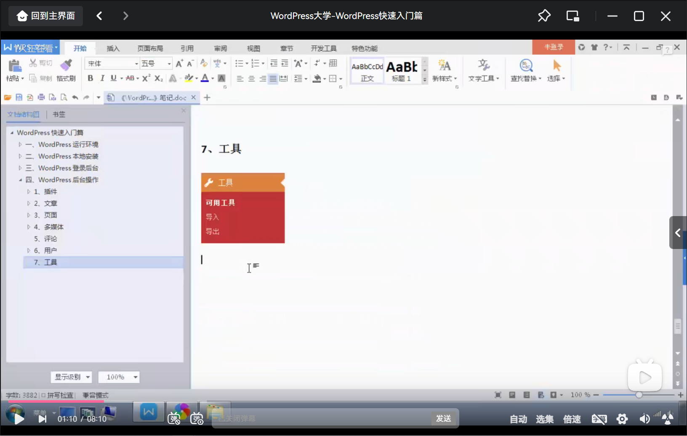Open the font size combo box (五号)
The height and width of the screenshot is (436, 687).
coord(156,64)
